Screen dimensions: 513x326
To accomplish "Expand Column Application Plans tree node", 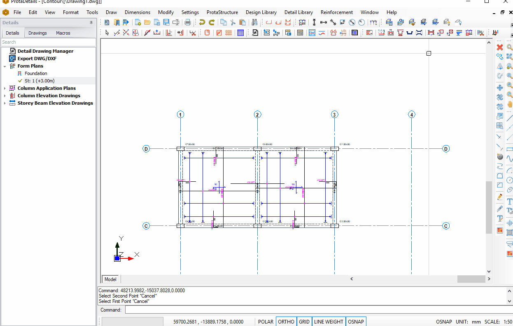I will click(x=5, y=88).
